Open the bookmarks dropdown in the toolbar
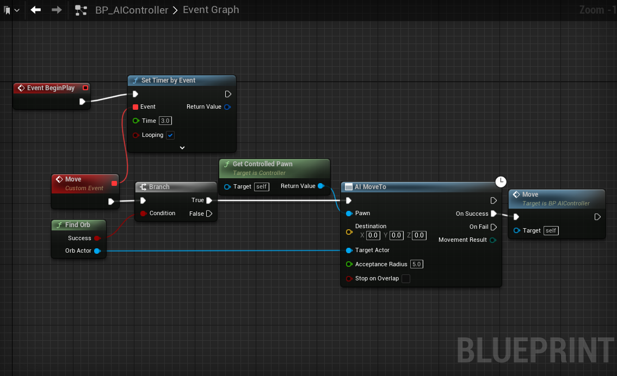617x376 pixels. point(11,10)
